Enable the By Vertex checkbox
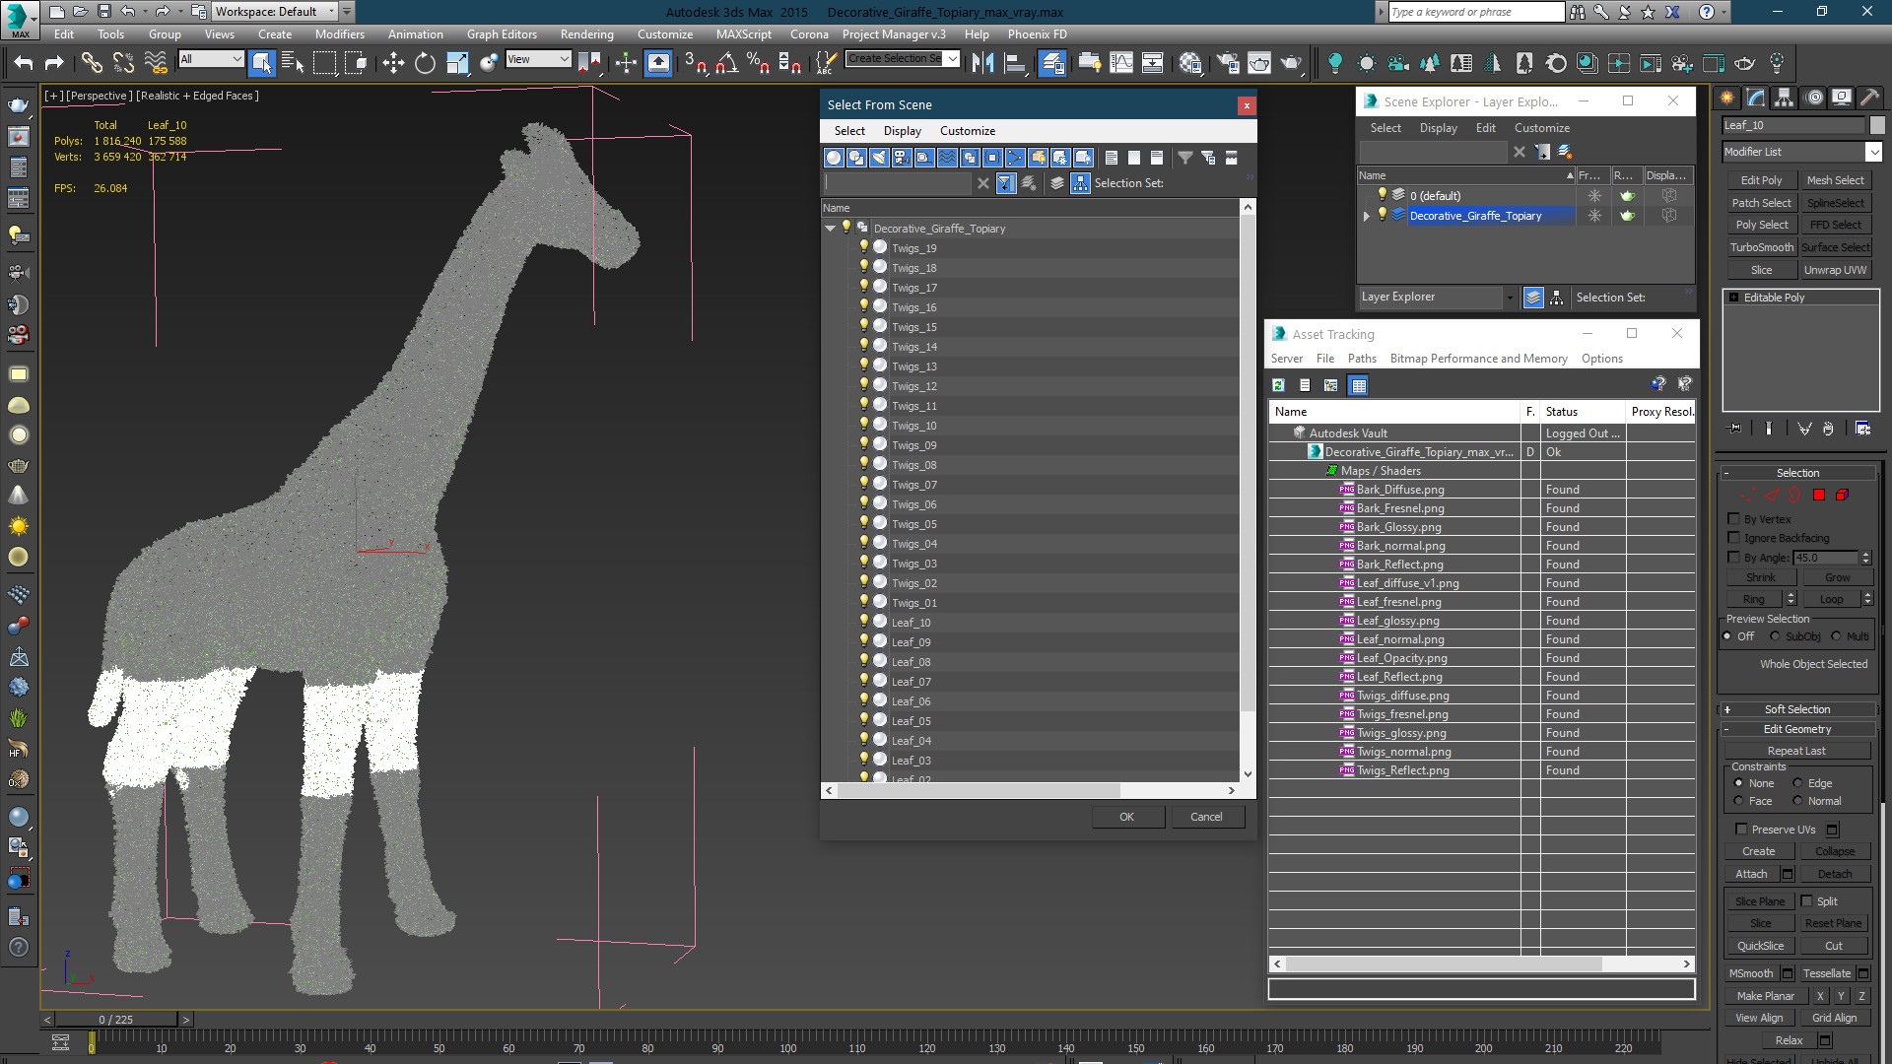The width and height of the screenshot is (1892, 1064). (x=1734, y=518)
